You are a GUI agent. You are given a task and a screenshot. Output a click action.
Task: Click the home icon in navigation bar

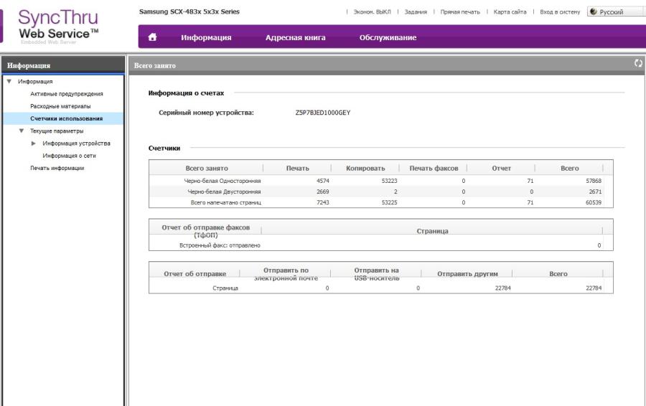point(151,37)
